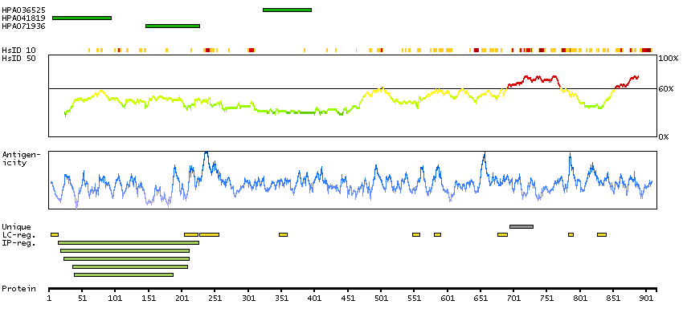Click the HsID 10 track label
This screenshot has height=321, width=683.
tap(18, 51)
